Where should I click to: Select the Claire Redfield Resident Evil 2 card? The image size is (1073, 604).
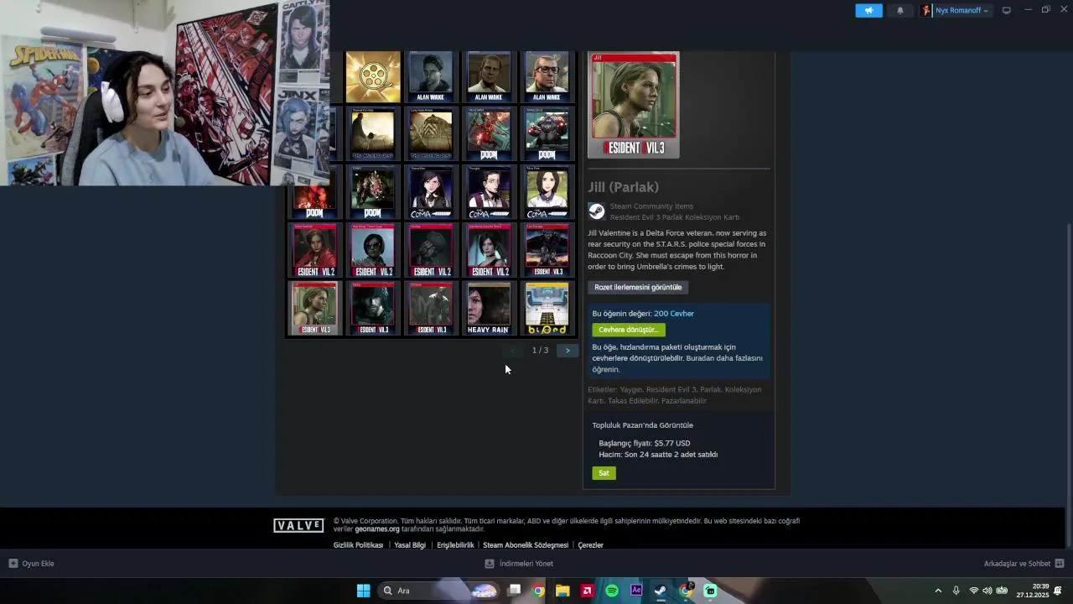point(314,250)
